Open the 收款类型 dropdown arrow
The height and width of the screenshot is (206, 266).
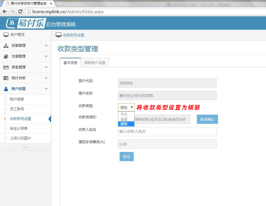pos(132,107)
